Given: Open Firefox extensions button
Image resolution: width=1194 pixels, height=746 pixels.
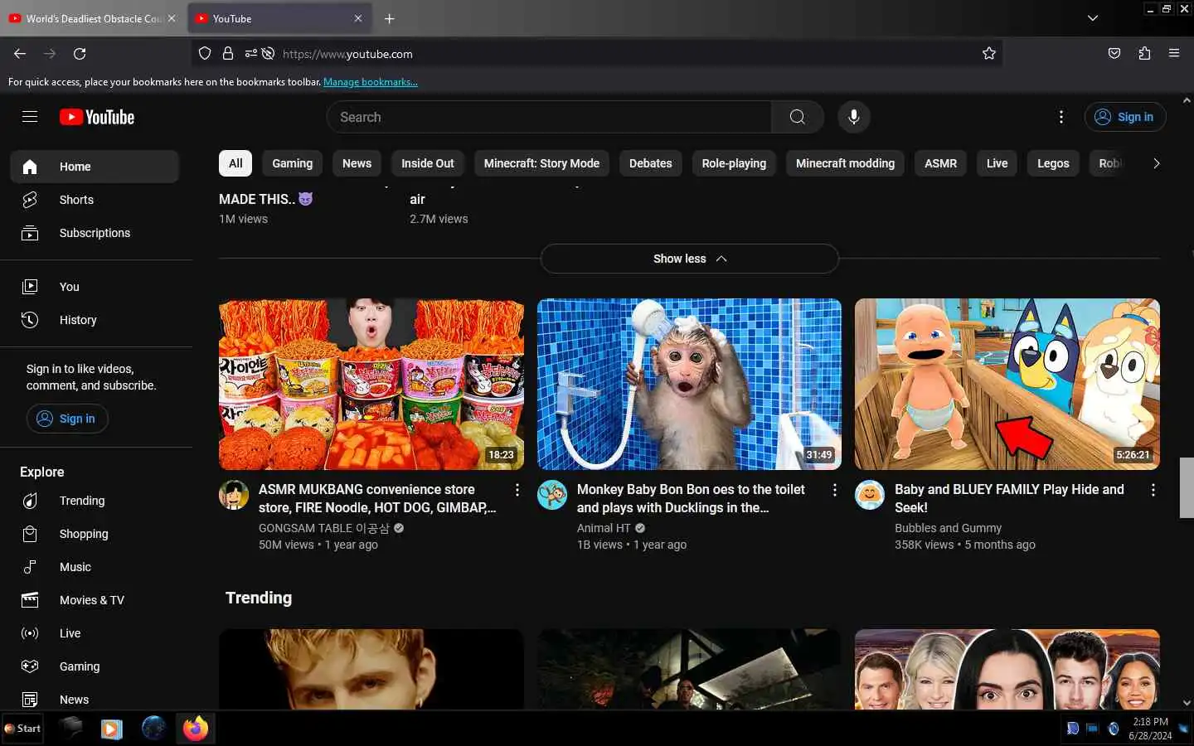Looking at the screenshot, I should pos(1144,53).
